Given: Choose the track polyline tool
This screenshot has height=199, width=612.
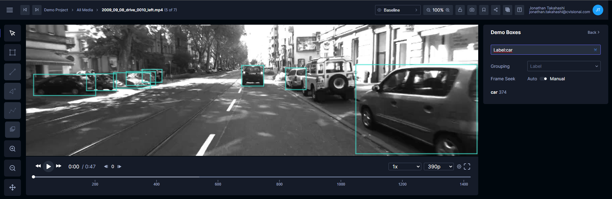Looking at the screenshot, I should (13, 111).
